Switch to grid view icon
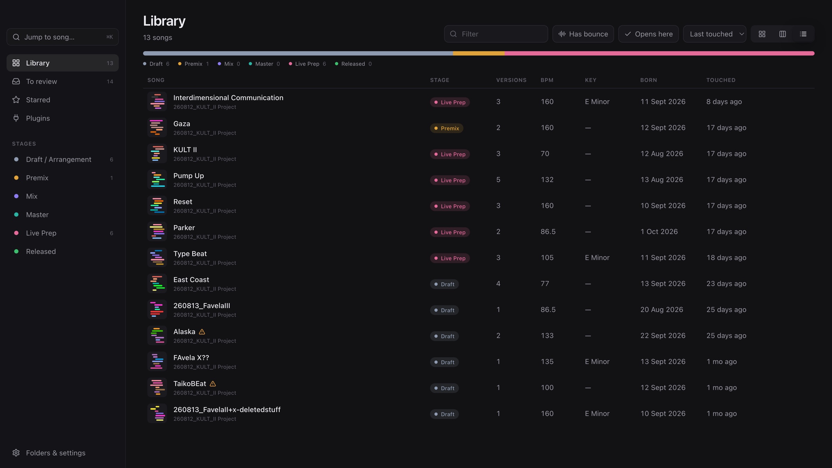Screen dimensions: 832x468 click(x=762, y=34)
